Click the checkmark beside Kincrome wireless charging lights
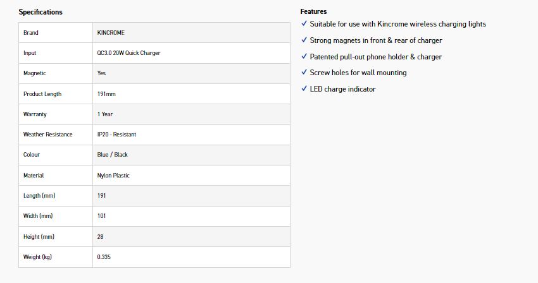Image resolution: width=538 pixels, height=283 pixels. pos(304,24)
